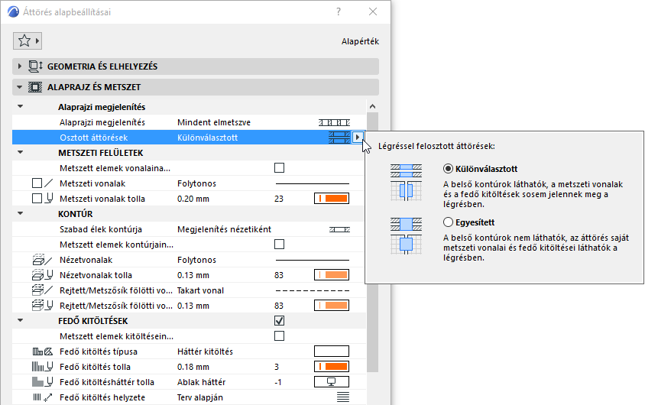
Task: Click the Rejtett vonal 0.13 mm pen icon
Action: coord(42,306)
